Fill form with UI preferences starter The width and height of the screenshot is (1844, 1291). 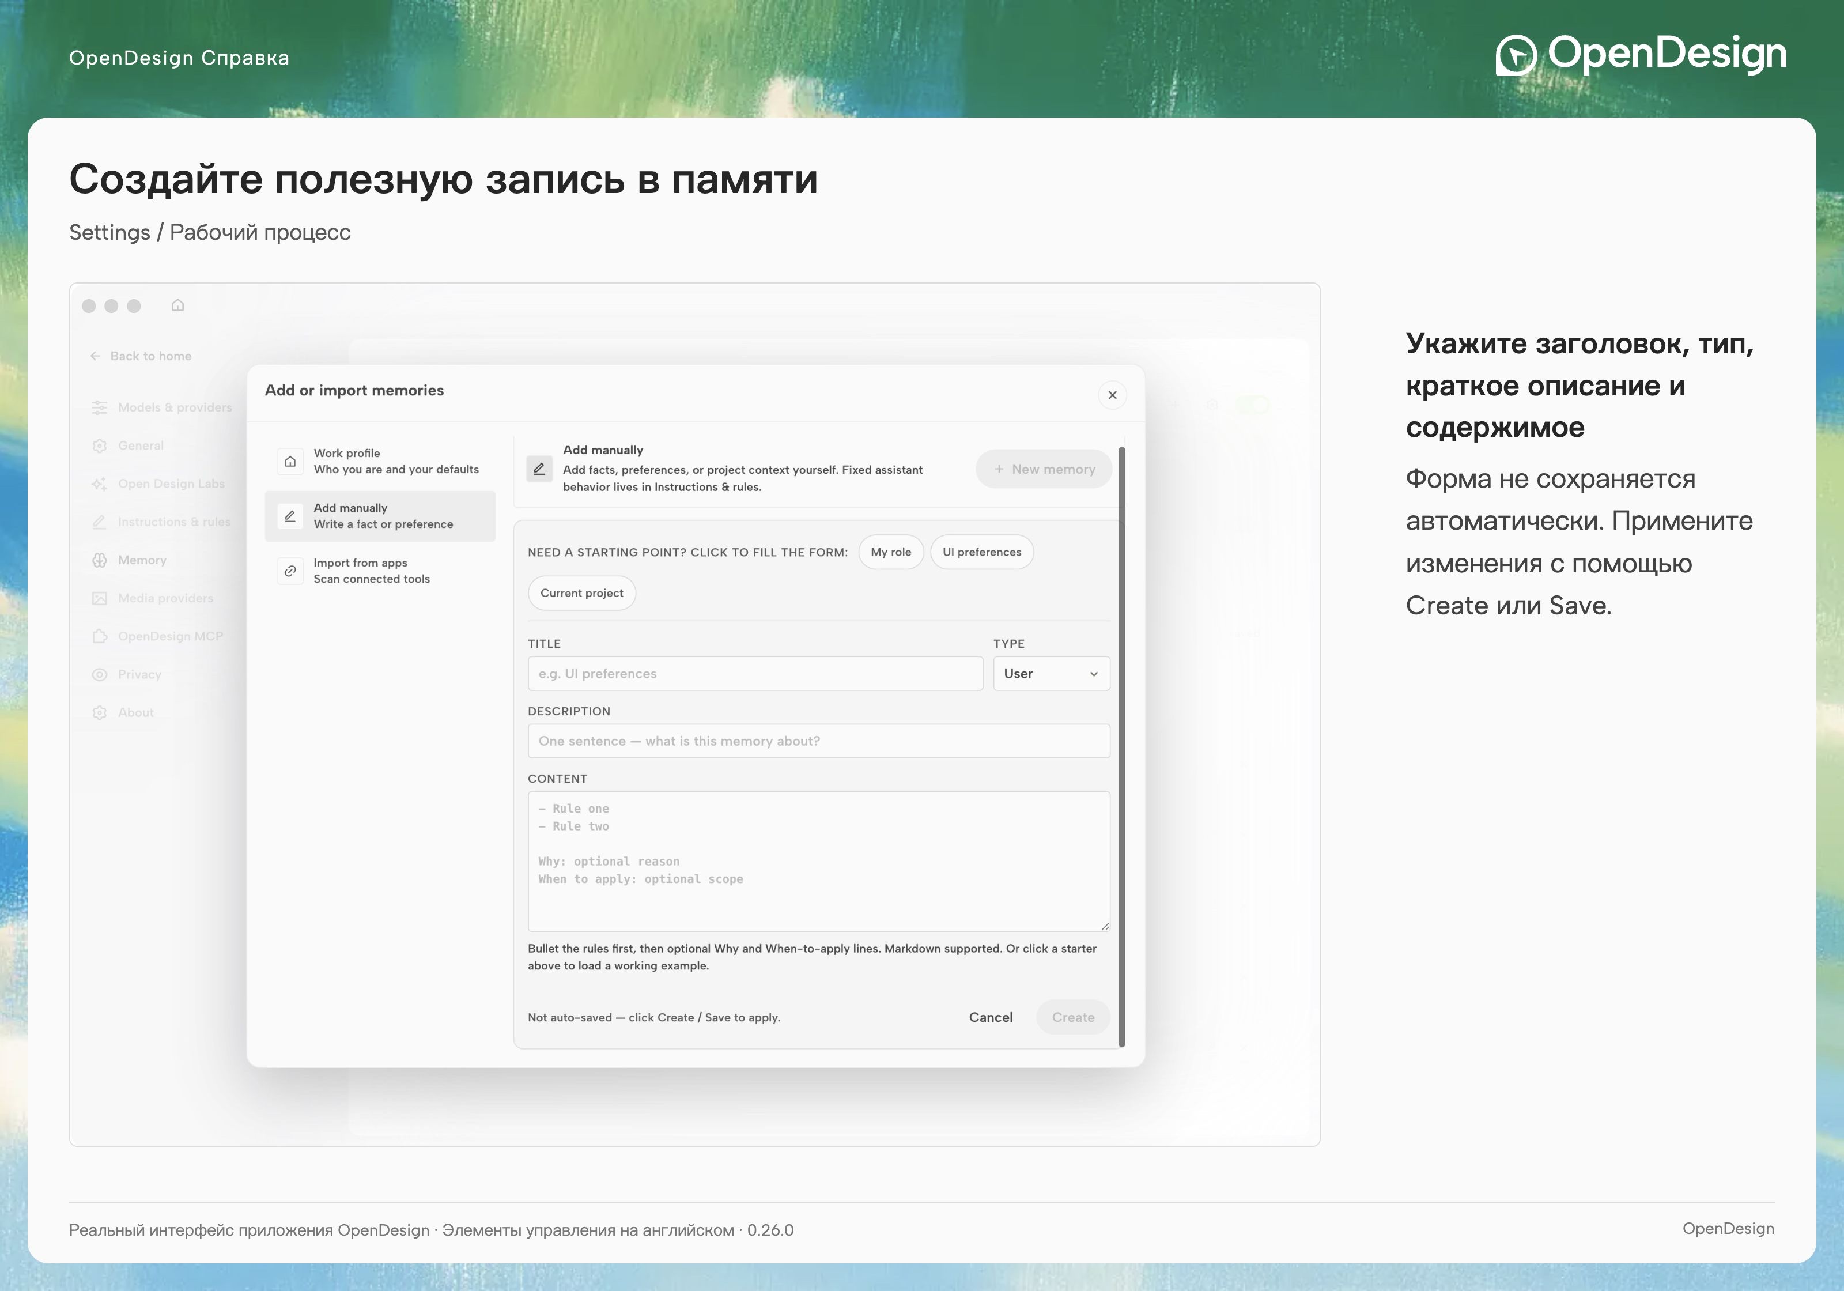coord(981,552)
